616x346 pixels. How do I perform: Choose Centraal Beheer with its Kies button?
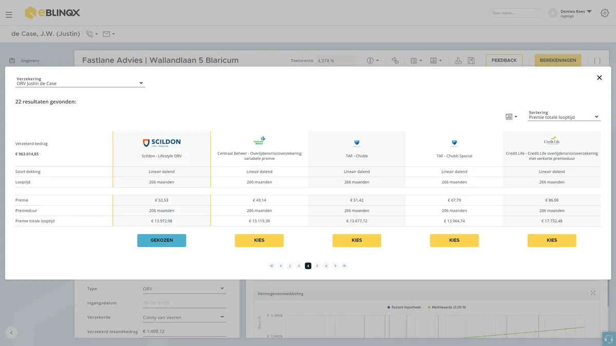pos(259,240)
